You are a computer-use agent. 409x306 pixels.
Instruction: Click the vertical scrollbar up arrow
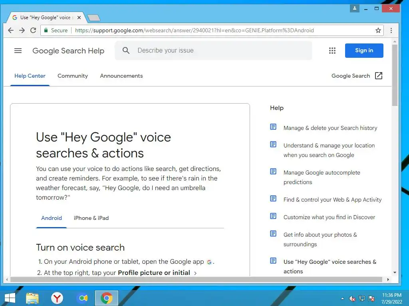395,41
